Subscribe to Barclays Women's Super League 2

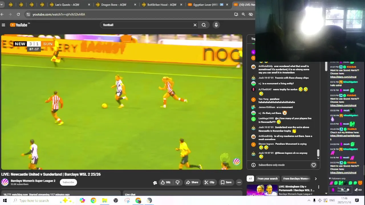(68, 182)
